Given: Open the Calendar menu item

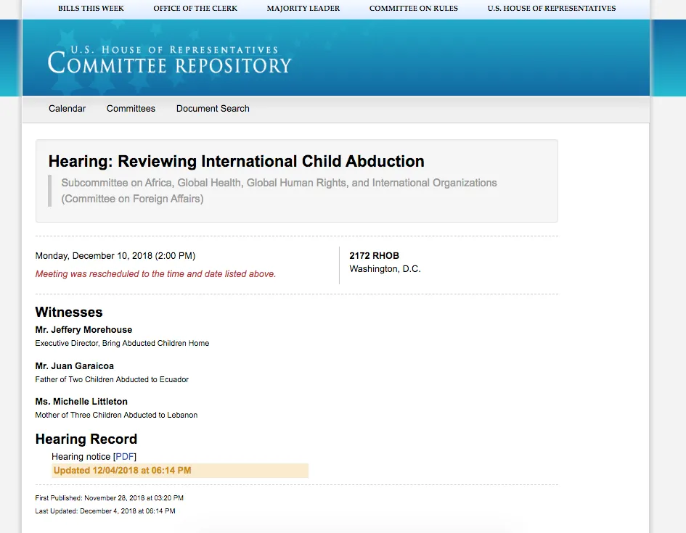Looking at the screenshot, I should (x=67, y=108).
